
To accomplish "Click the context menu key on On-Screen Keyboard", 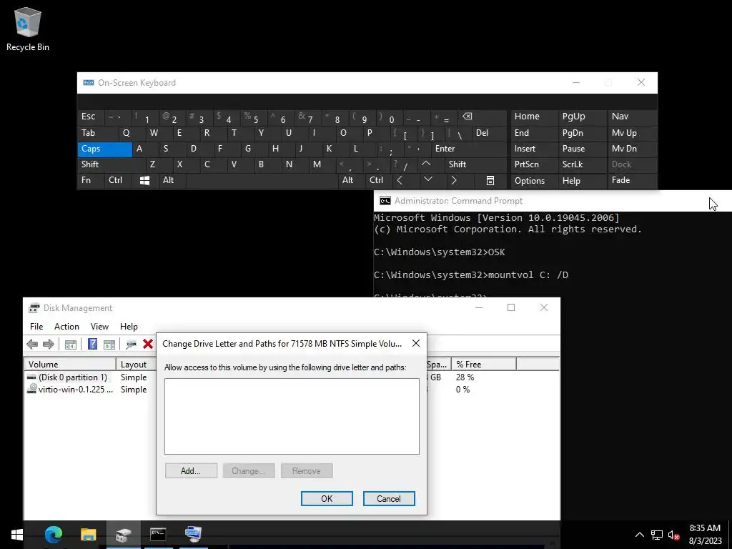I will (490, 181).
